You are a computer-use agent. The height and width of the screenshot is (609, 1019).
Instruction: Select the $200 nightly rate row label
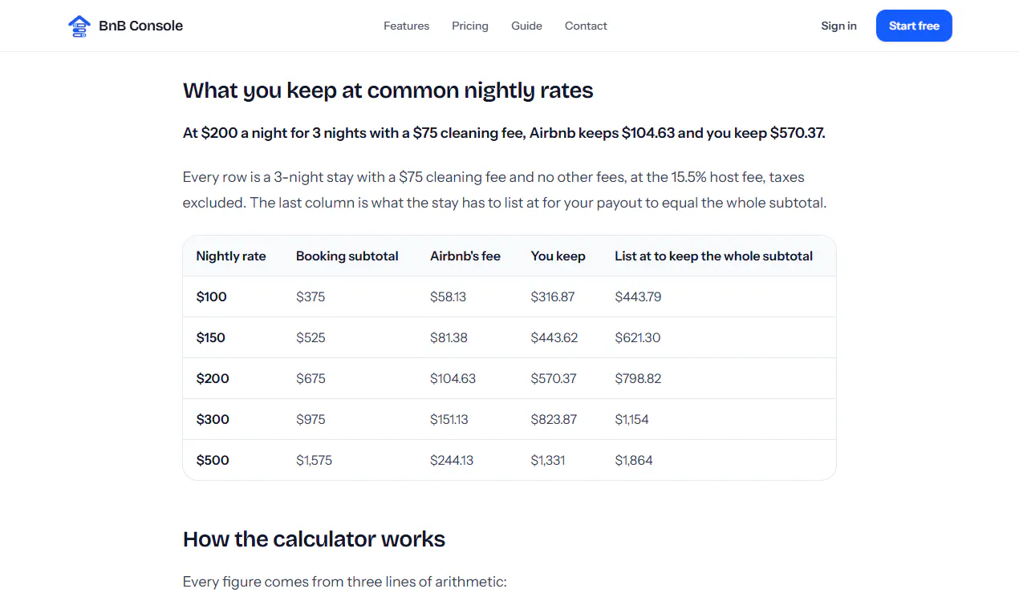click(213, 378)
